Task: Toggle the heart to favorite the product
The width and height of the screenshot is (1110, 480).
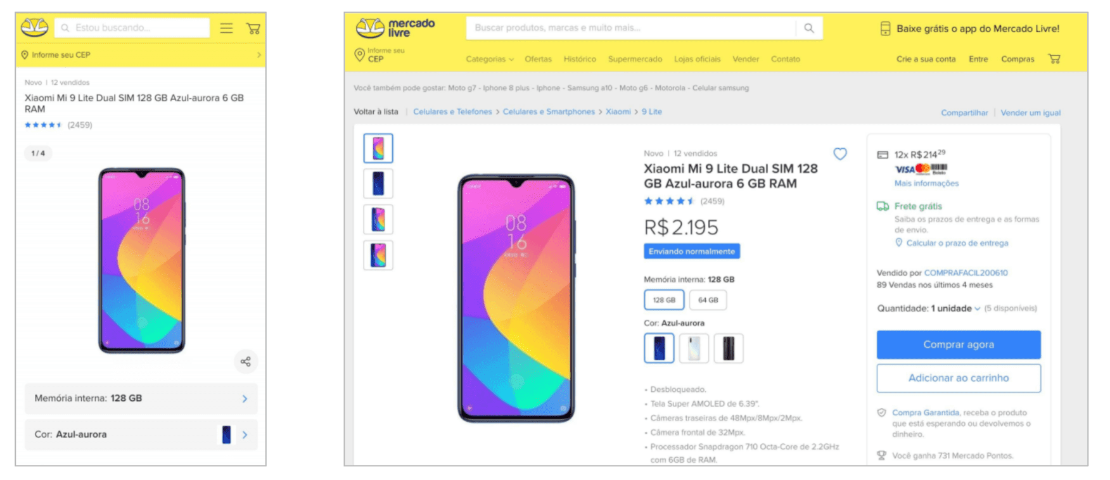Action: (841, 153)
